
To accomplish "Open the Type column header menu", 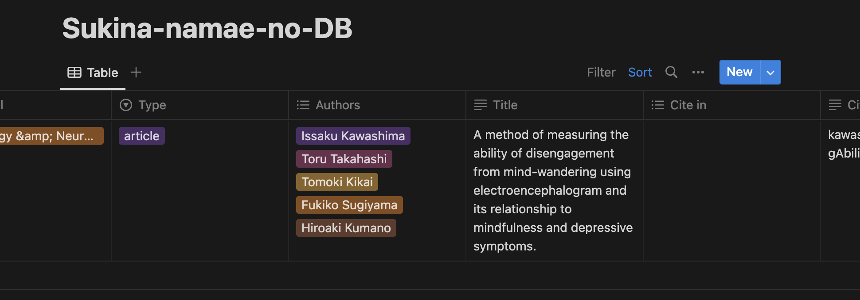I will point(152,105).
